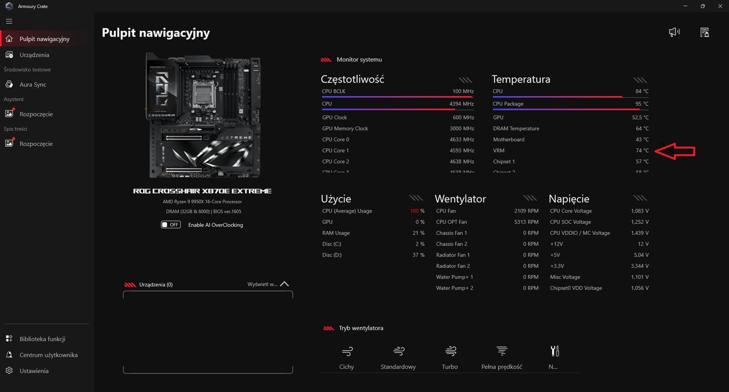This screenshot has height=392, width=729.
Task: Click the Centrum użytkownika bell icon
Action: [x=9, y=354]
